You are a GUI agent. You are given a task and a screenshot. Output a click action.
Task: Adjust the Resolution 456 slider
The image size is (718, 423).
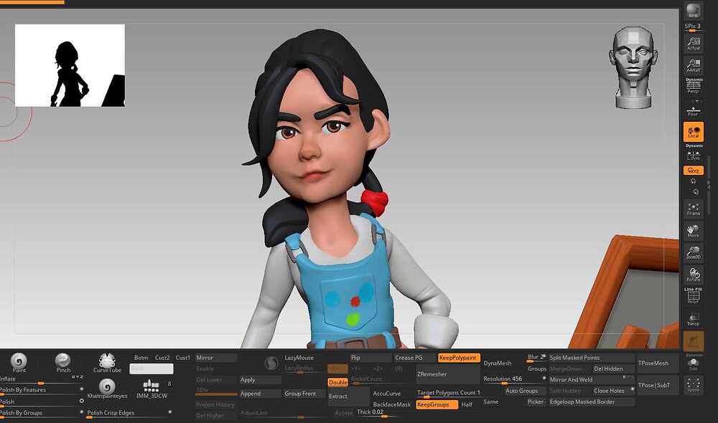tap(514, 379)
